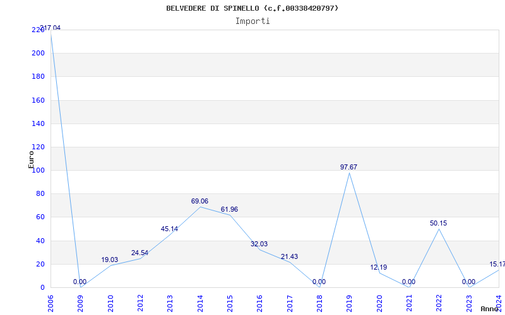Select the 217.04 data label
This screenshot has height=315, width=505.
coord(50,28)
